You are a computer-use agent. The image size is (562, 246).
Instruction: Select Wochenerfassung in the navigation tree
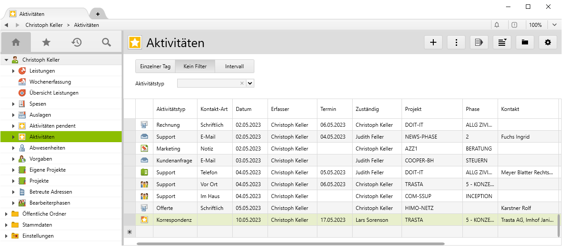click(50, 82)
